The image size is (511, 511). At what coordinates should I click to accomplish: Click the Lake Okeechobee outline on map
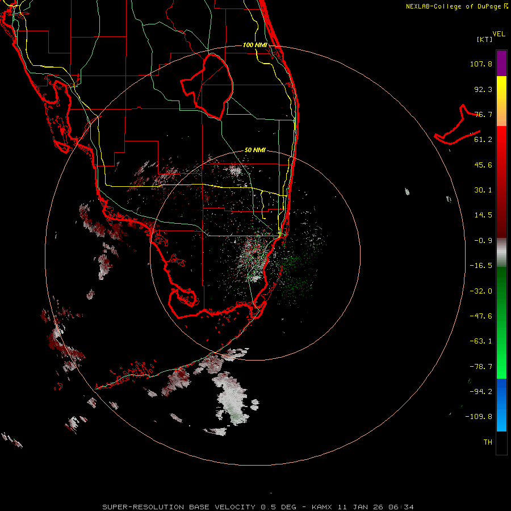point(207,86)
